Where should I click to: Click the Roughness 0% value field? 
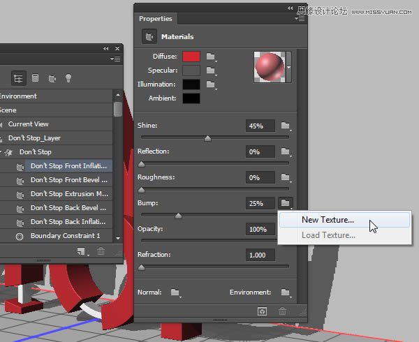pos(260,177)
